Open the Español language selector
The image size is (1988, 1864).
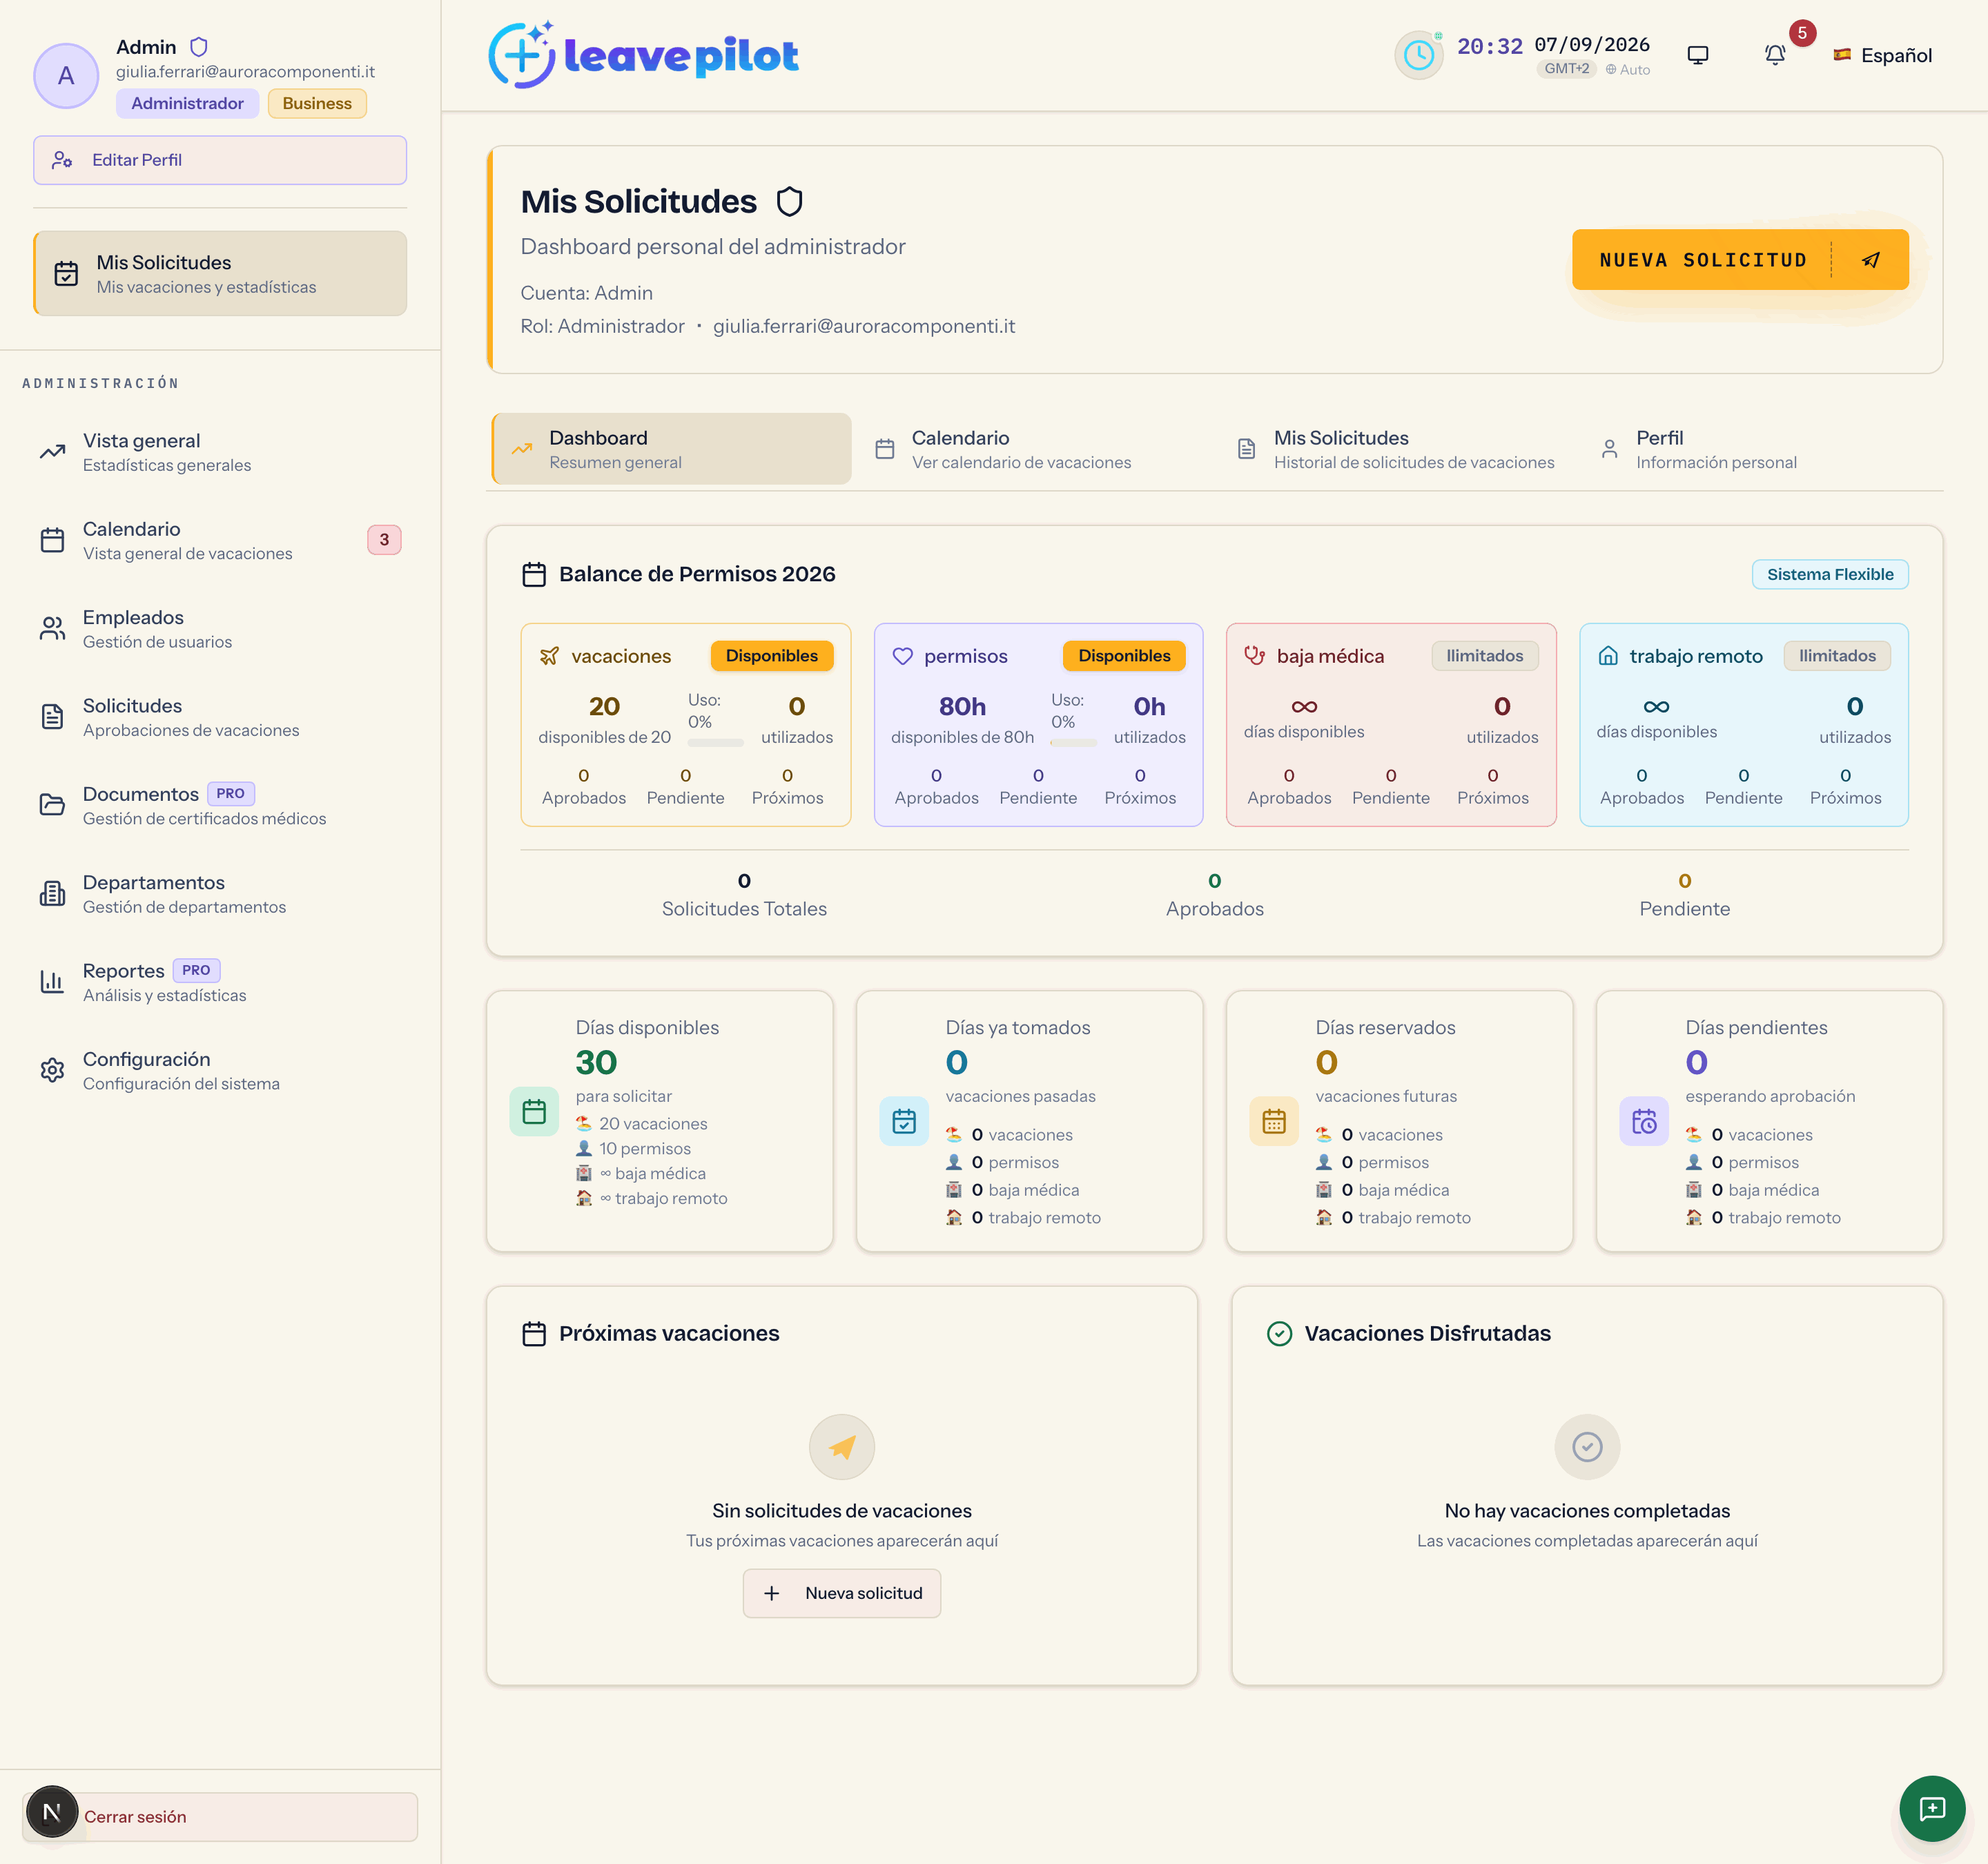point(1882,55)
